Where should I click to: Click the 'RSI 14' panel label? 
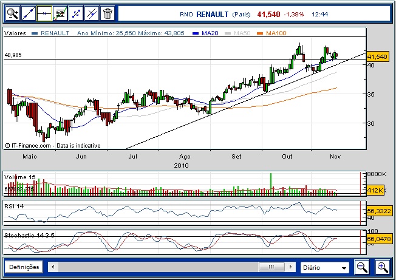pyautogui.click(x=14, y=207)
